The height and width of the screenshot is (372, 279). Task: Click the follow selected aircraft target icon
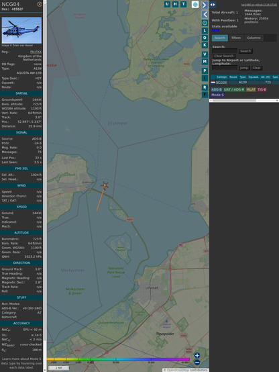point(205,23)
